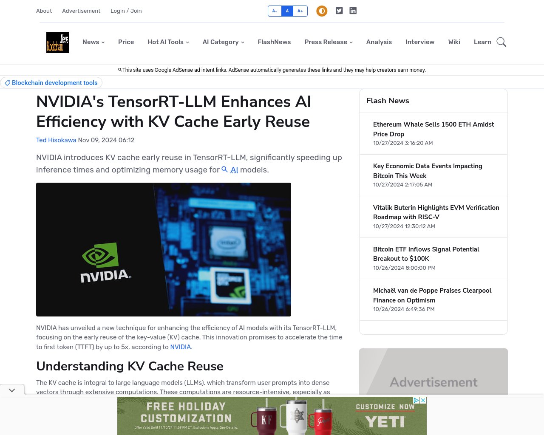The height and width of the screenshot is (435, 544).
Task: Select the A- font size option
Action: tap(274, 11)
